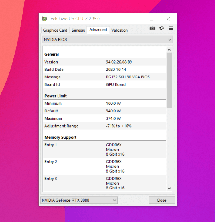
Task: Go to the Validation tab
Action: point(119,30)
